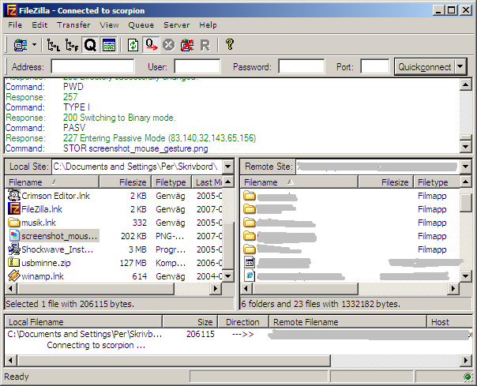
Task: Select musik.lnk folder icon
Action: 14,222
